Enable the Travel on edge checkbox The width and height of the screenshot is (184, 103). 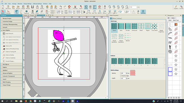click(x=121, y=76)
